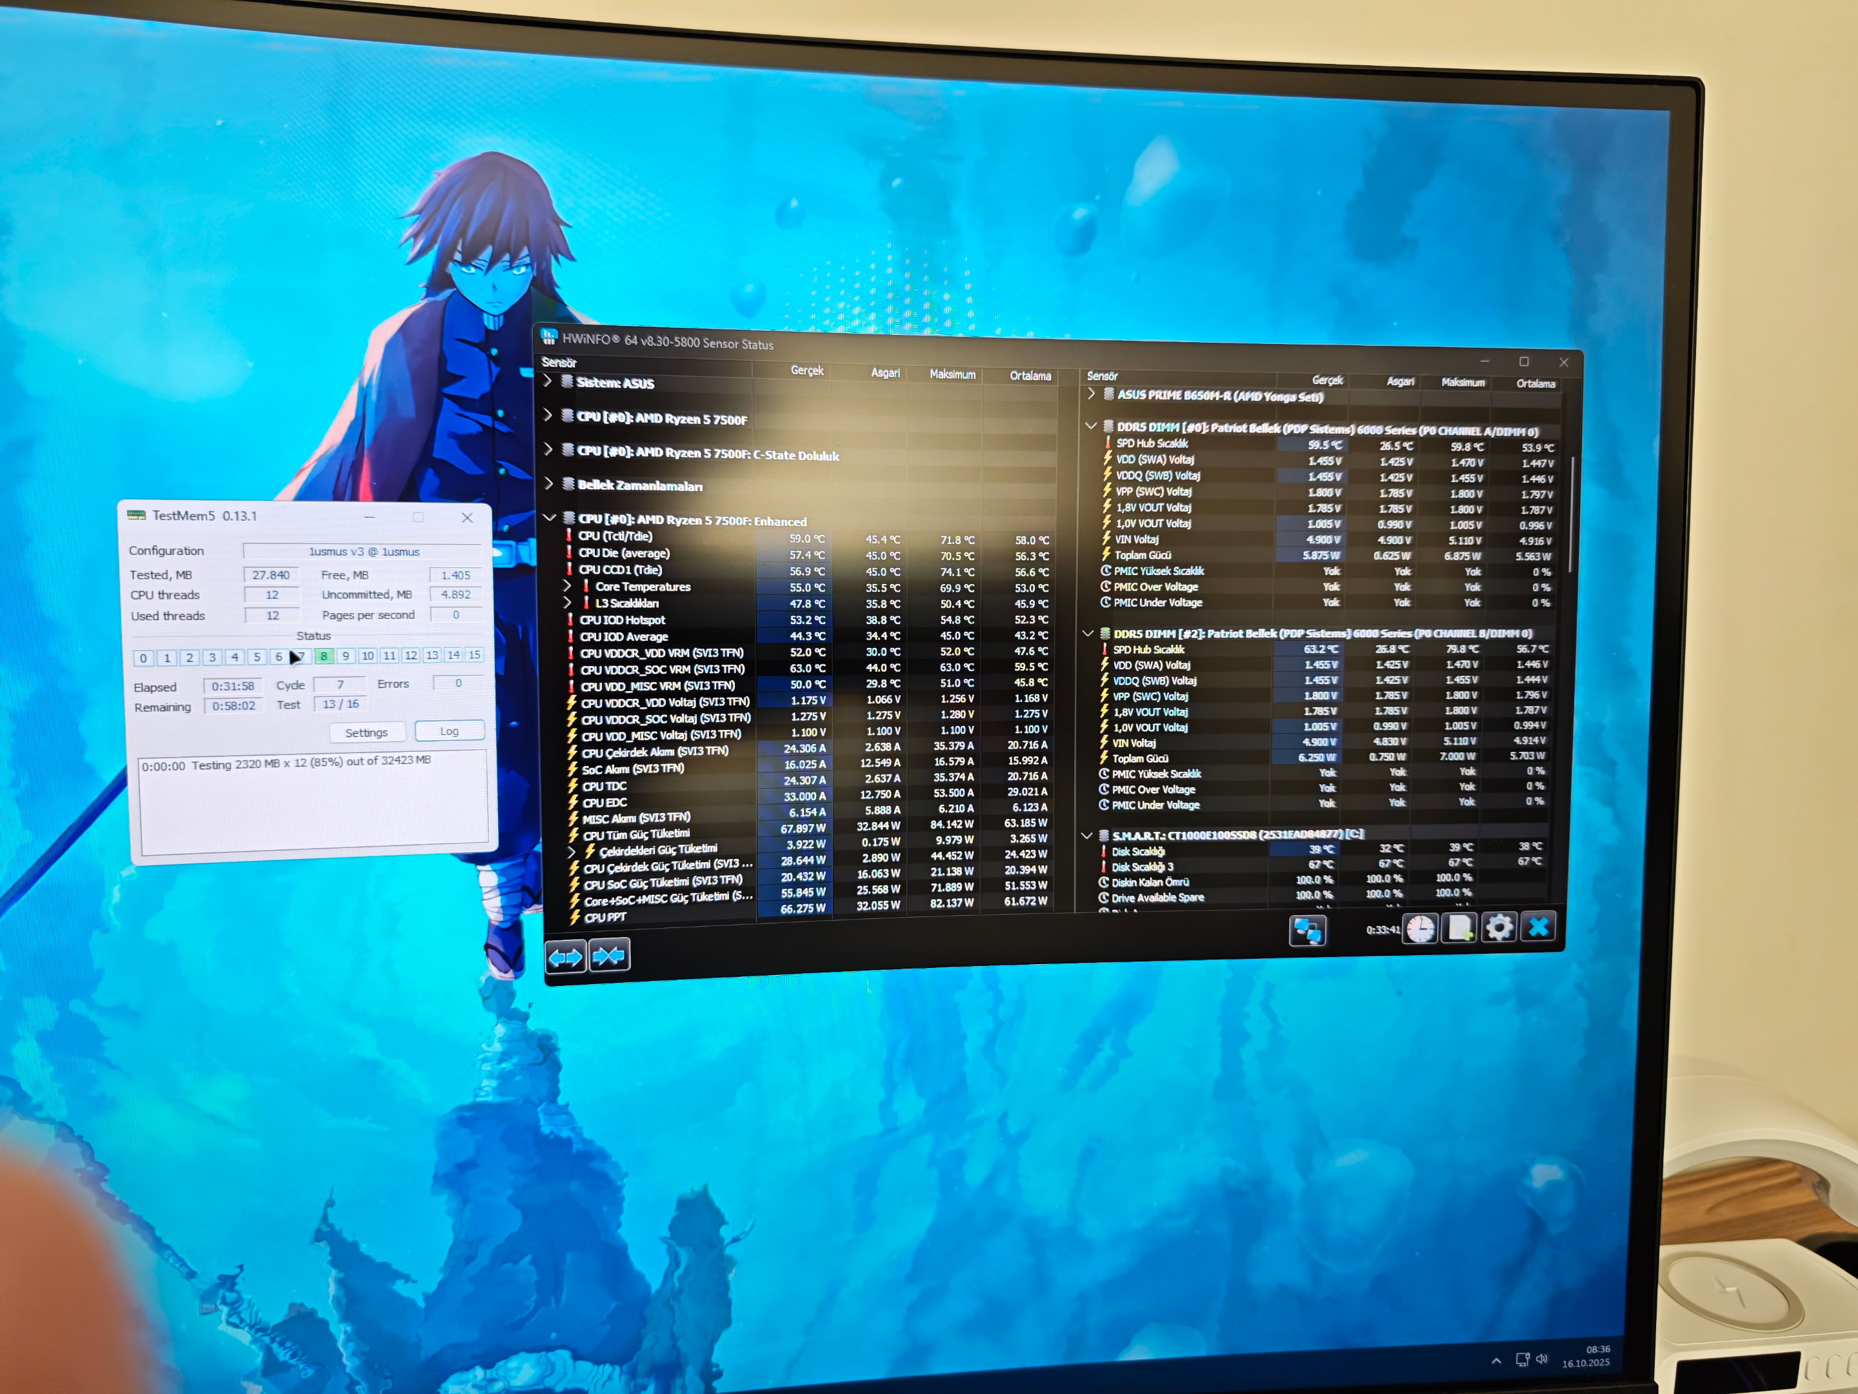Image resolution: width=1858 pixels, height=1394 pixels.
Task: Expand the C-State Doluluk group
Action: click(x=548, y=449)
